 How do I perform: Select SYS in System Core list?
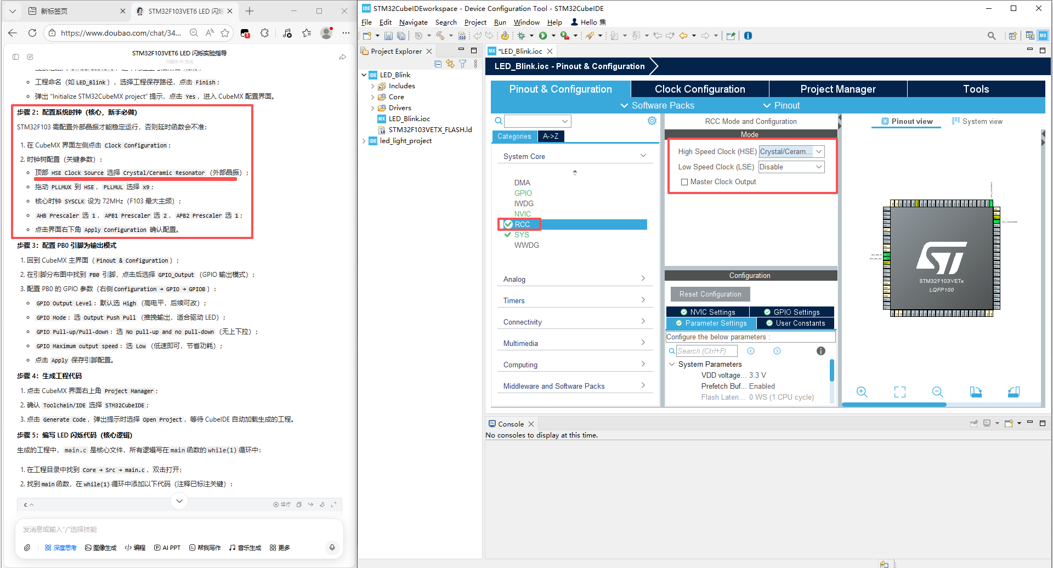pyautogui.click(x=522, y=235)
